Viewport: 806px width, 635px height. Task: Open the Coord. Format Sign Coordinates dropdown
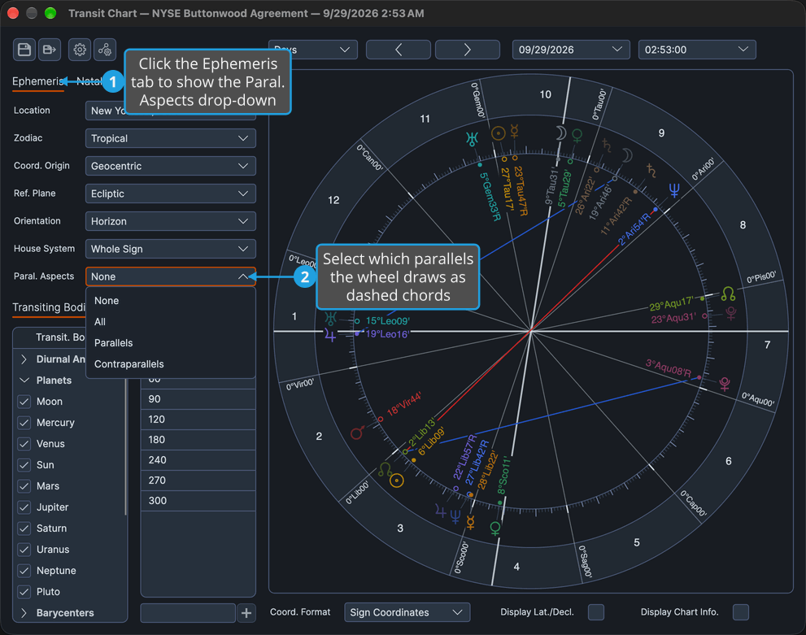[407, 612]
